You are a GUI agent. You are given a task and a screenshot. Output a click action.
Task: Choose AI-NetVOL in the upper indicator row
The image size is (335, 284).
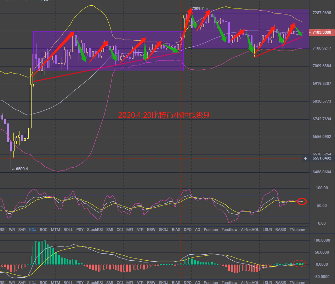click(x=250, y=230)
